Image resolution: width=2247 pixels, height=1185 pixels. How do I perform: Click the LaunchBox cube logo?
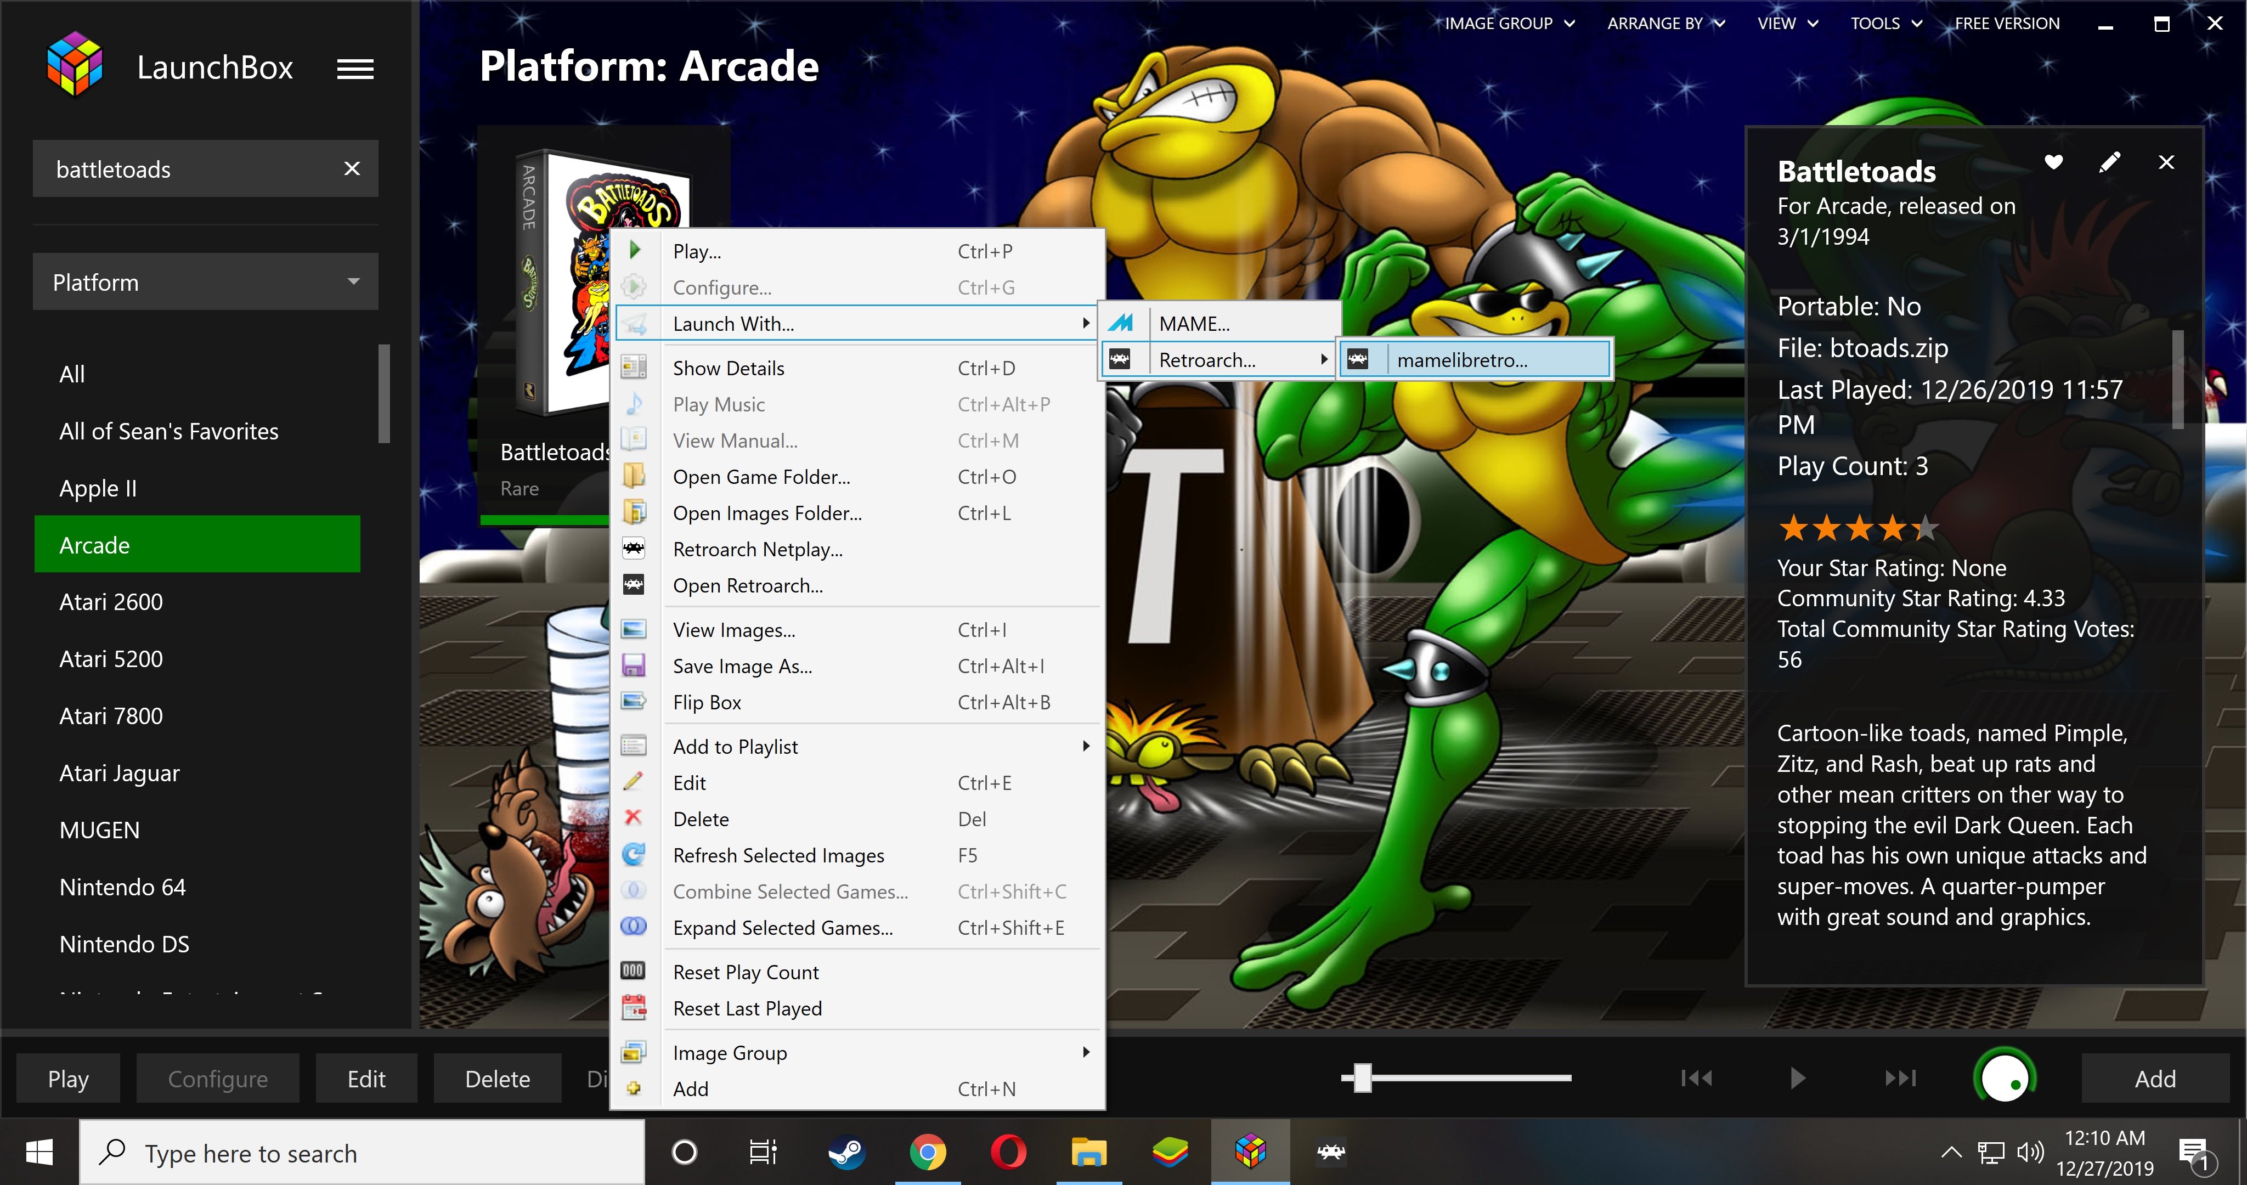[x=75, y=65]
